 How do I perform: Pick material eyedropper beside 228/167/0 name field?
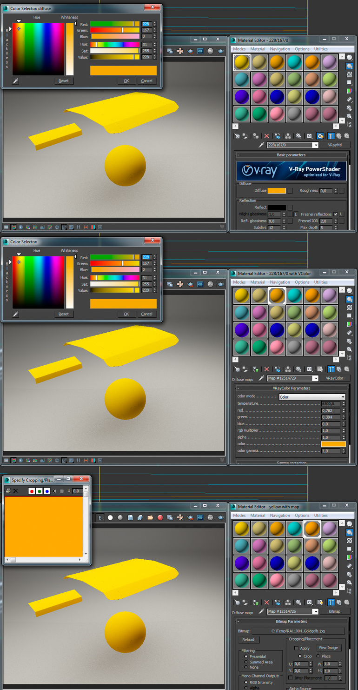coord(261,145)
